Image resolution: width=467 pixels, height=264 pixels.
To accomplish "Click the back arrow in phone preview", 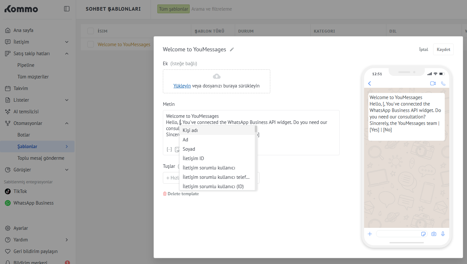I will 370,83.
